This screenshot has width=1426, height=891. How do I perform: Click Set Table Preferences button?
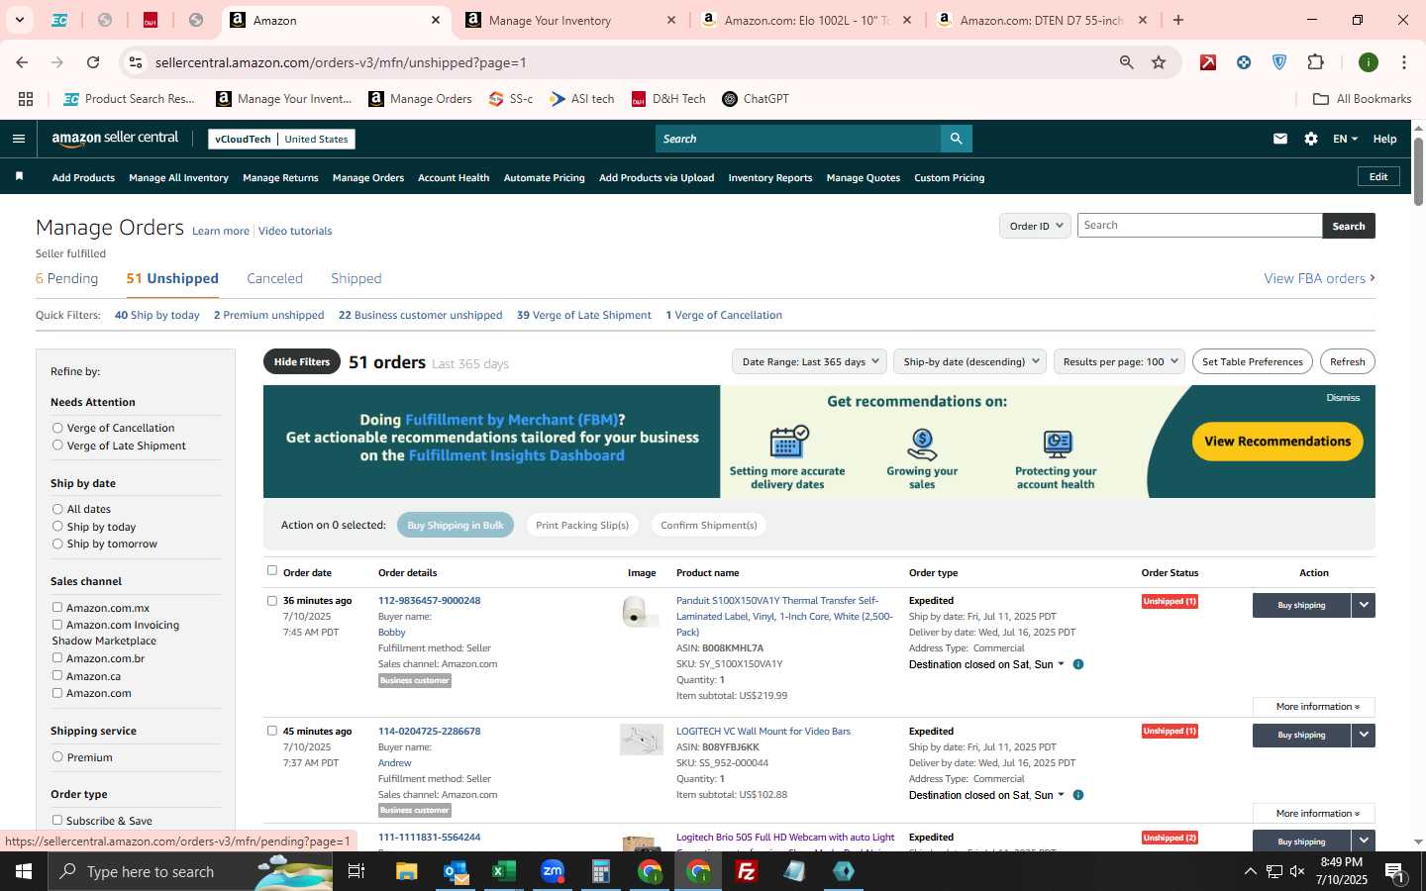pos(1252,361)
